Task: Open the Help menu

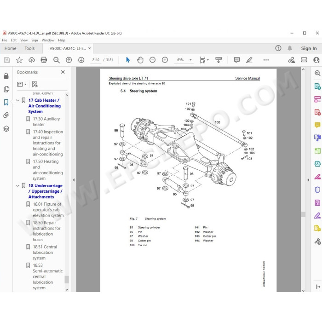Action: (62, 40)
